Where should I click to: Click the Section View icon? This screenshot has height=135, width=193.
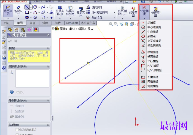pyautogui.click(x=126, y=24)
